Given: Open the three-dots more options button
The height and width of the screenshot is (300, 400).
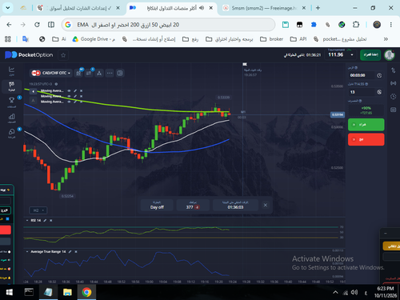Looking at the screenshot, I should pos(110,73).
